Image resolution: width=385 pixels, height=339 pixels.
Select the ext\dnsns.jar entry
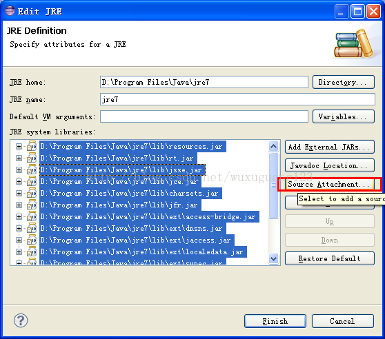[132, 228]
